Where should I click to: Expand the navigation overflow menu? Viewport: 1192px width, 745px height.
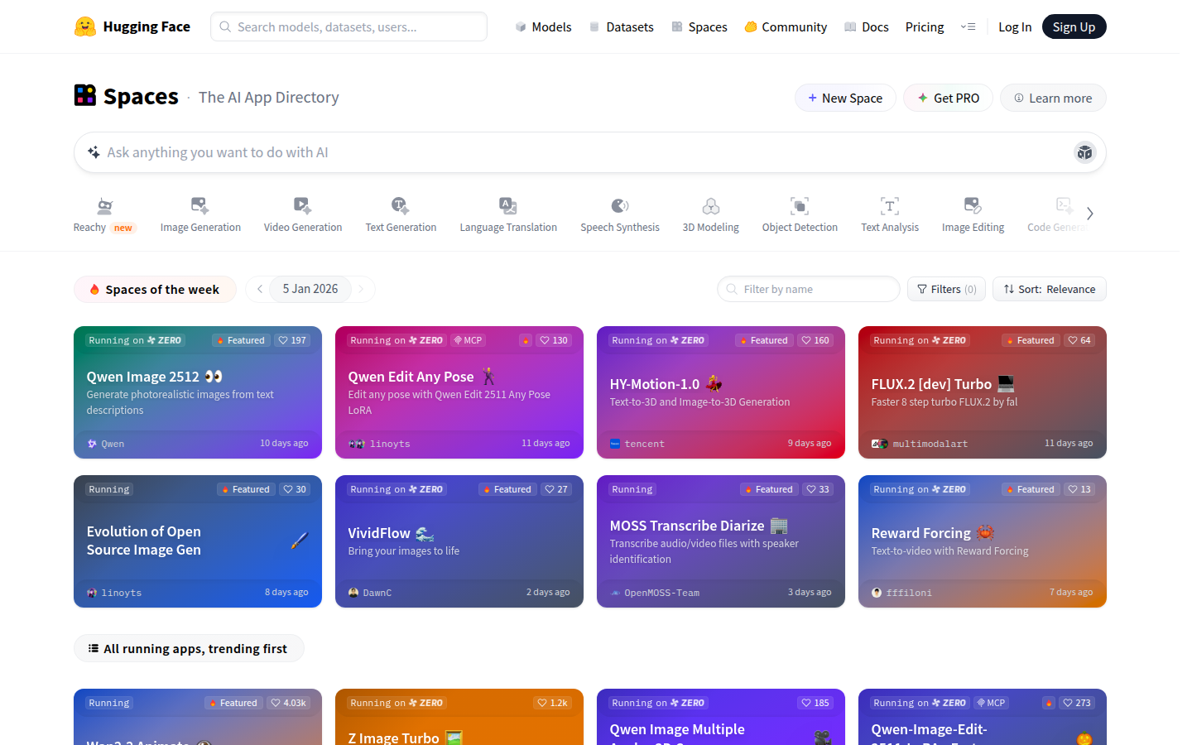[x=968, y=26]
